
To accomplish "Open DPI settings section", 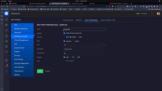I will click(x=22, y=44).
